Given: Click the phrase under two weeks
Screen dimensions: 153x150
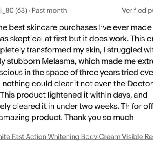Looking at the screenshot, I should click(x=87, y=106).
